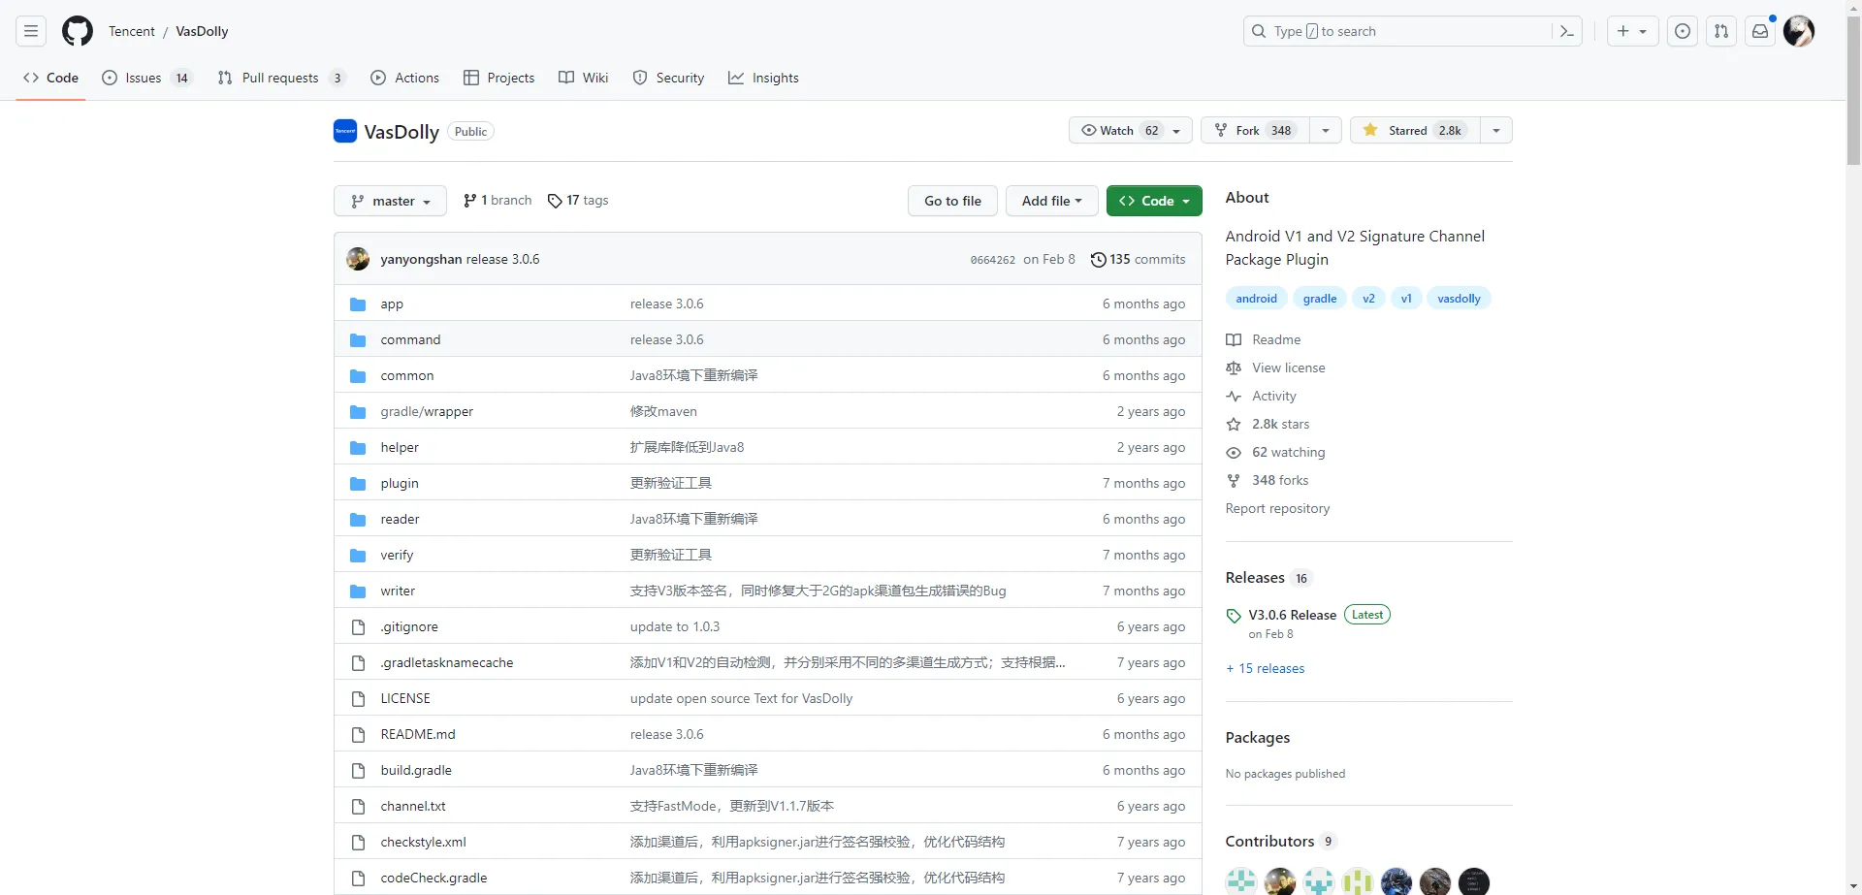Open the .gitignore file icon
The height and width of the screenshot is (895, 1862).
coord(358,627)
